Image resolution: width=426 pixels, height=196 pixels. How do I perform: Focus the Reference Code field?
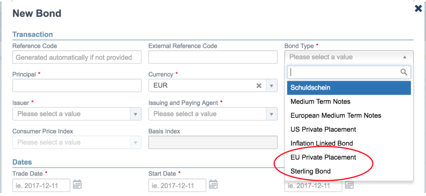[77, 57]
